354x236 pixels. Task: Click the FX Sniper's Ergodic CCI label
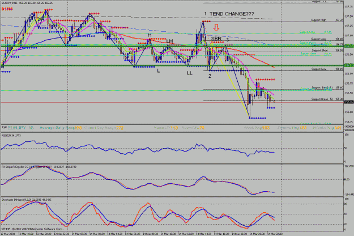point(39,167)
